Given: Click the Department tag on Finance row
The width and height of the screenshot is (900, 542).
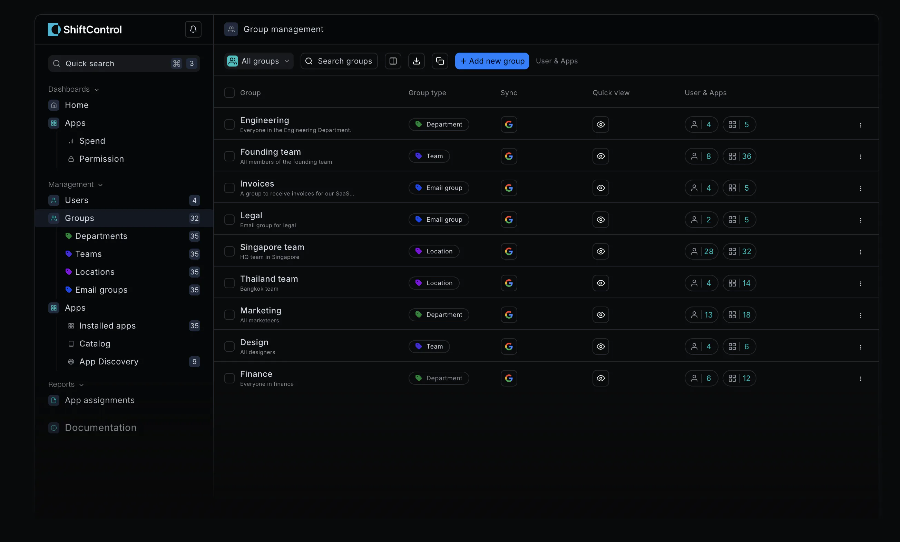Looking at the screenshot, I should [x=439, y=378].
